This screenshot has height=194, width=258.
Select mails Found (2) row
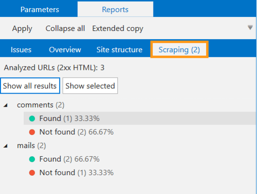tap(140, 159)
